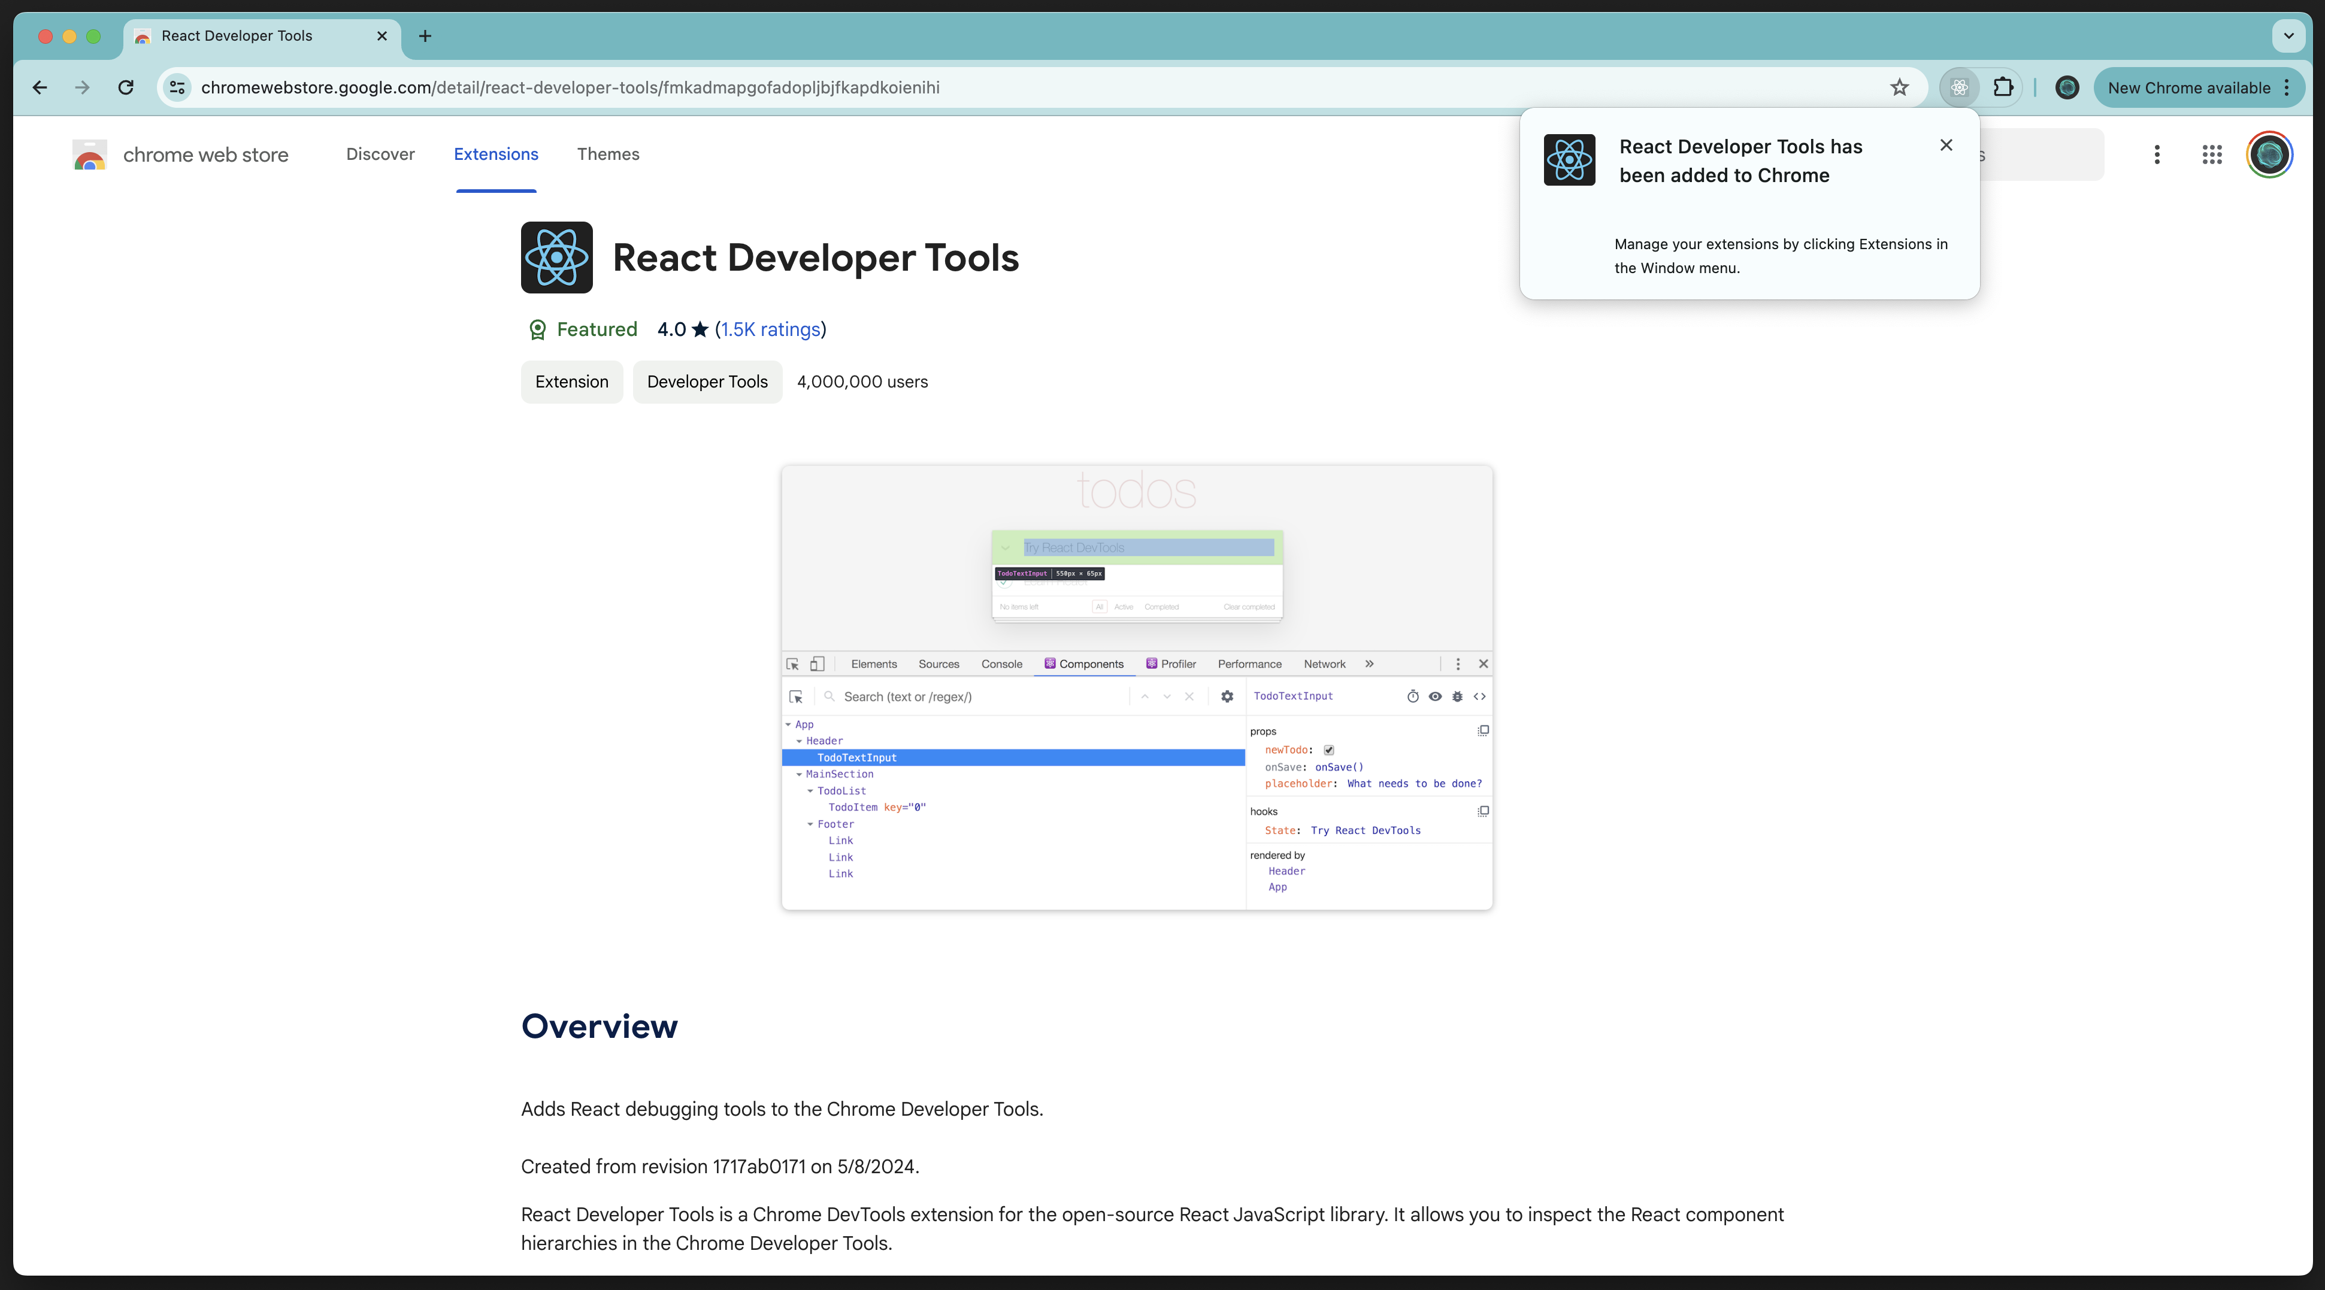The width and height of the screenshot is (2325, 1290).
Task: Click the large React Developer Tools logo
Action: 557,258
